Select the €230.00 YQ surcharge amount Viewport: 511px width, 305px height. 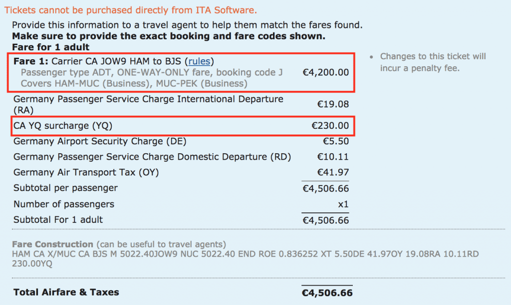point(330,126)
